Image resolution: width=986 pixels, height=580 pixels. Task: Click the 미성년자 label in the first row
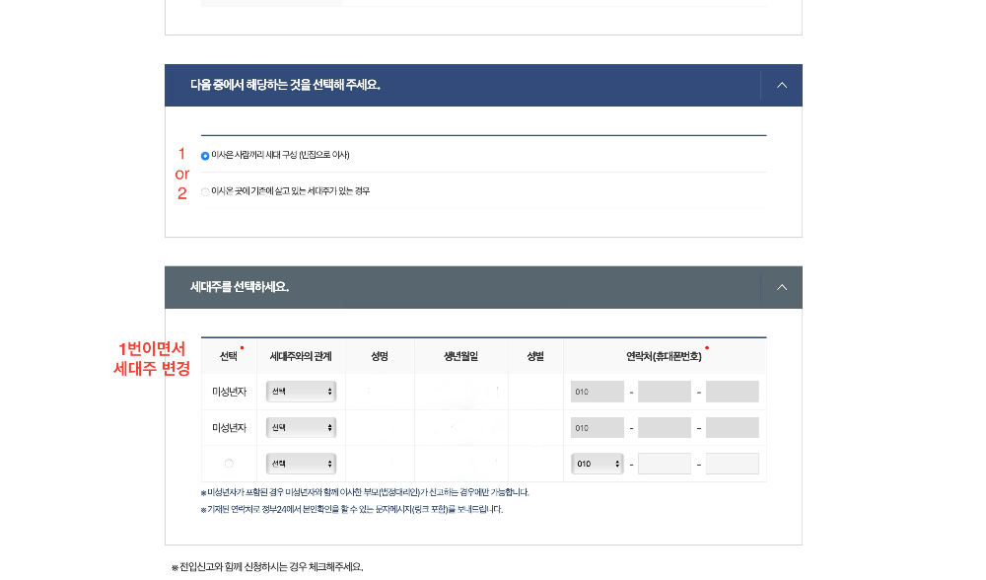(x=230, y=391)
